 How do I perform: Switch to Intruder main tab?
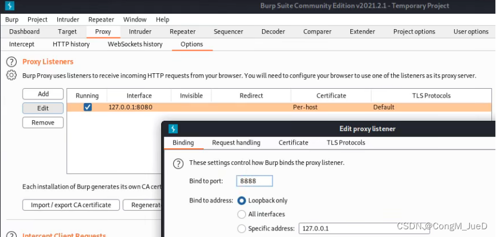click(140, 32)
